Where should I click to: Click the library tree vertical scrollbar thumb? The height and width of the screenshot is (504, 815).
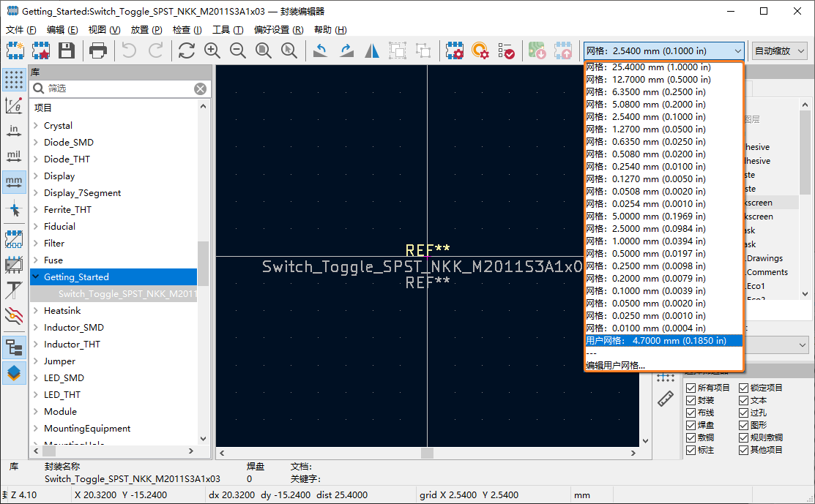204,263
